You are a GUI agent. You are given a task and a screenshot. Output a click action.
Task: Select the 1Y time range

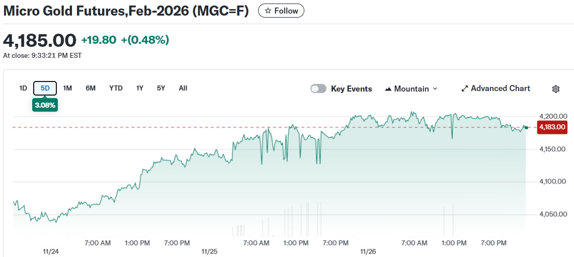(140, 89)
